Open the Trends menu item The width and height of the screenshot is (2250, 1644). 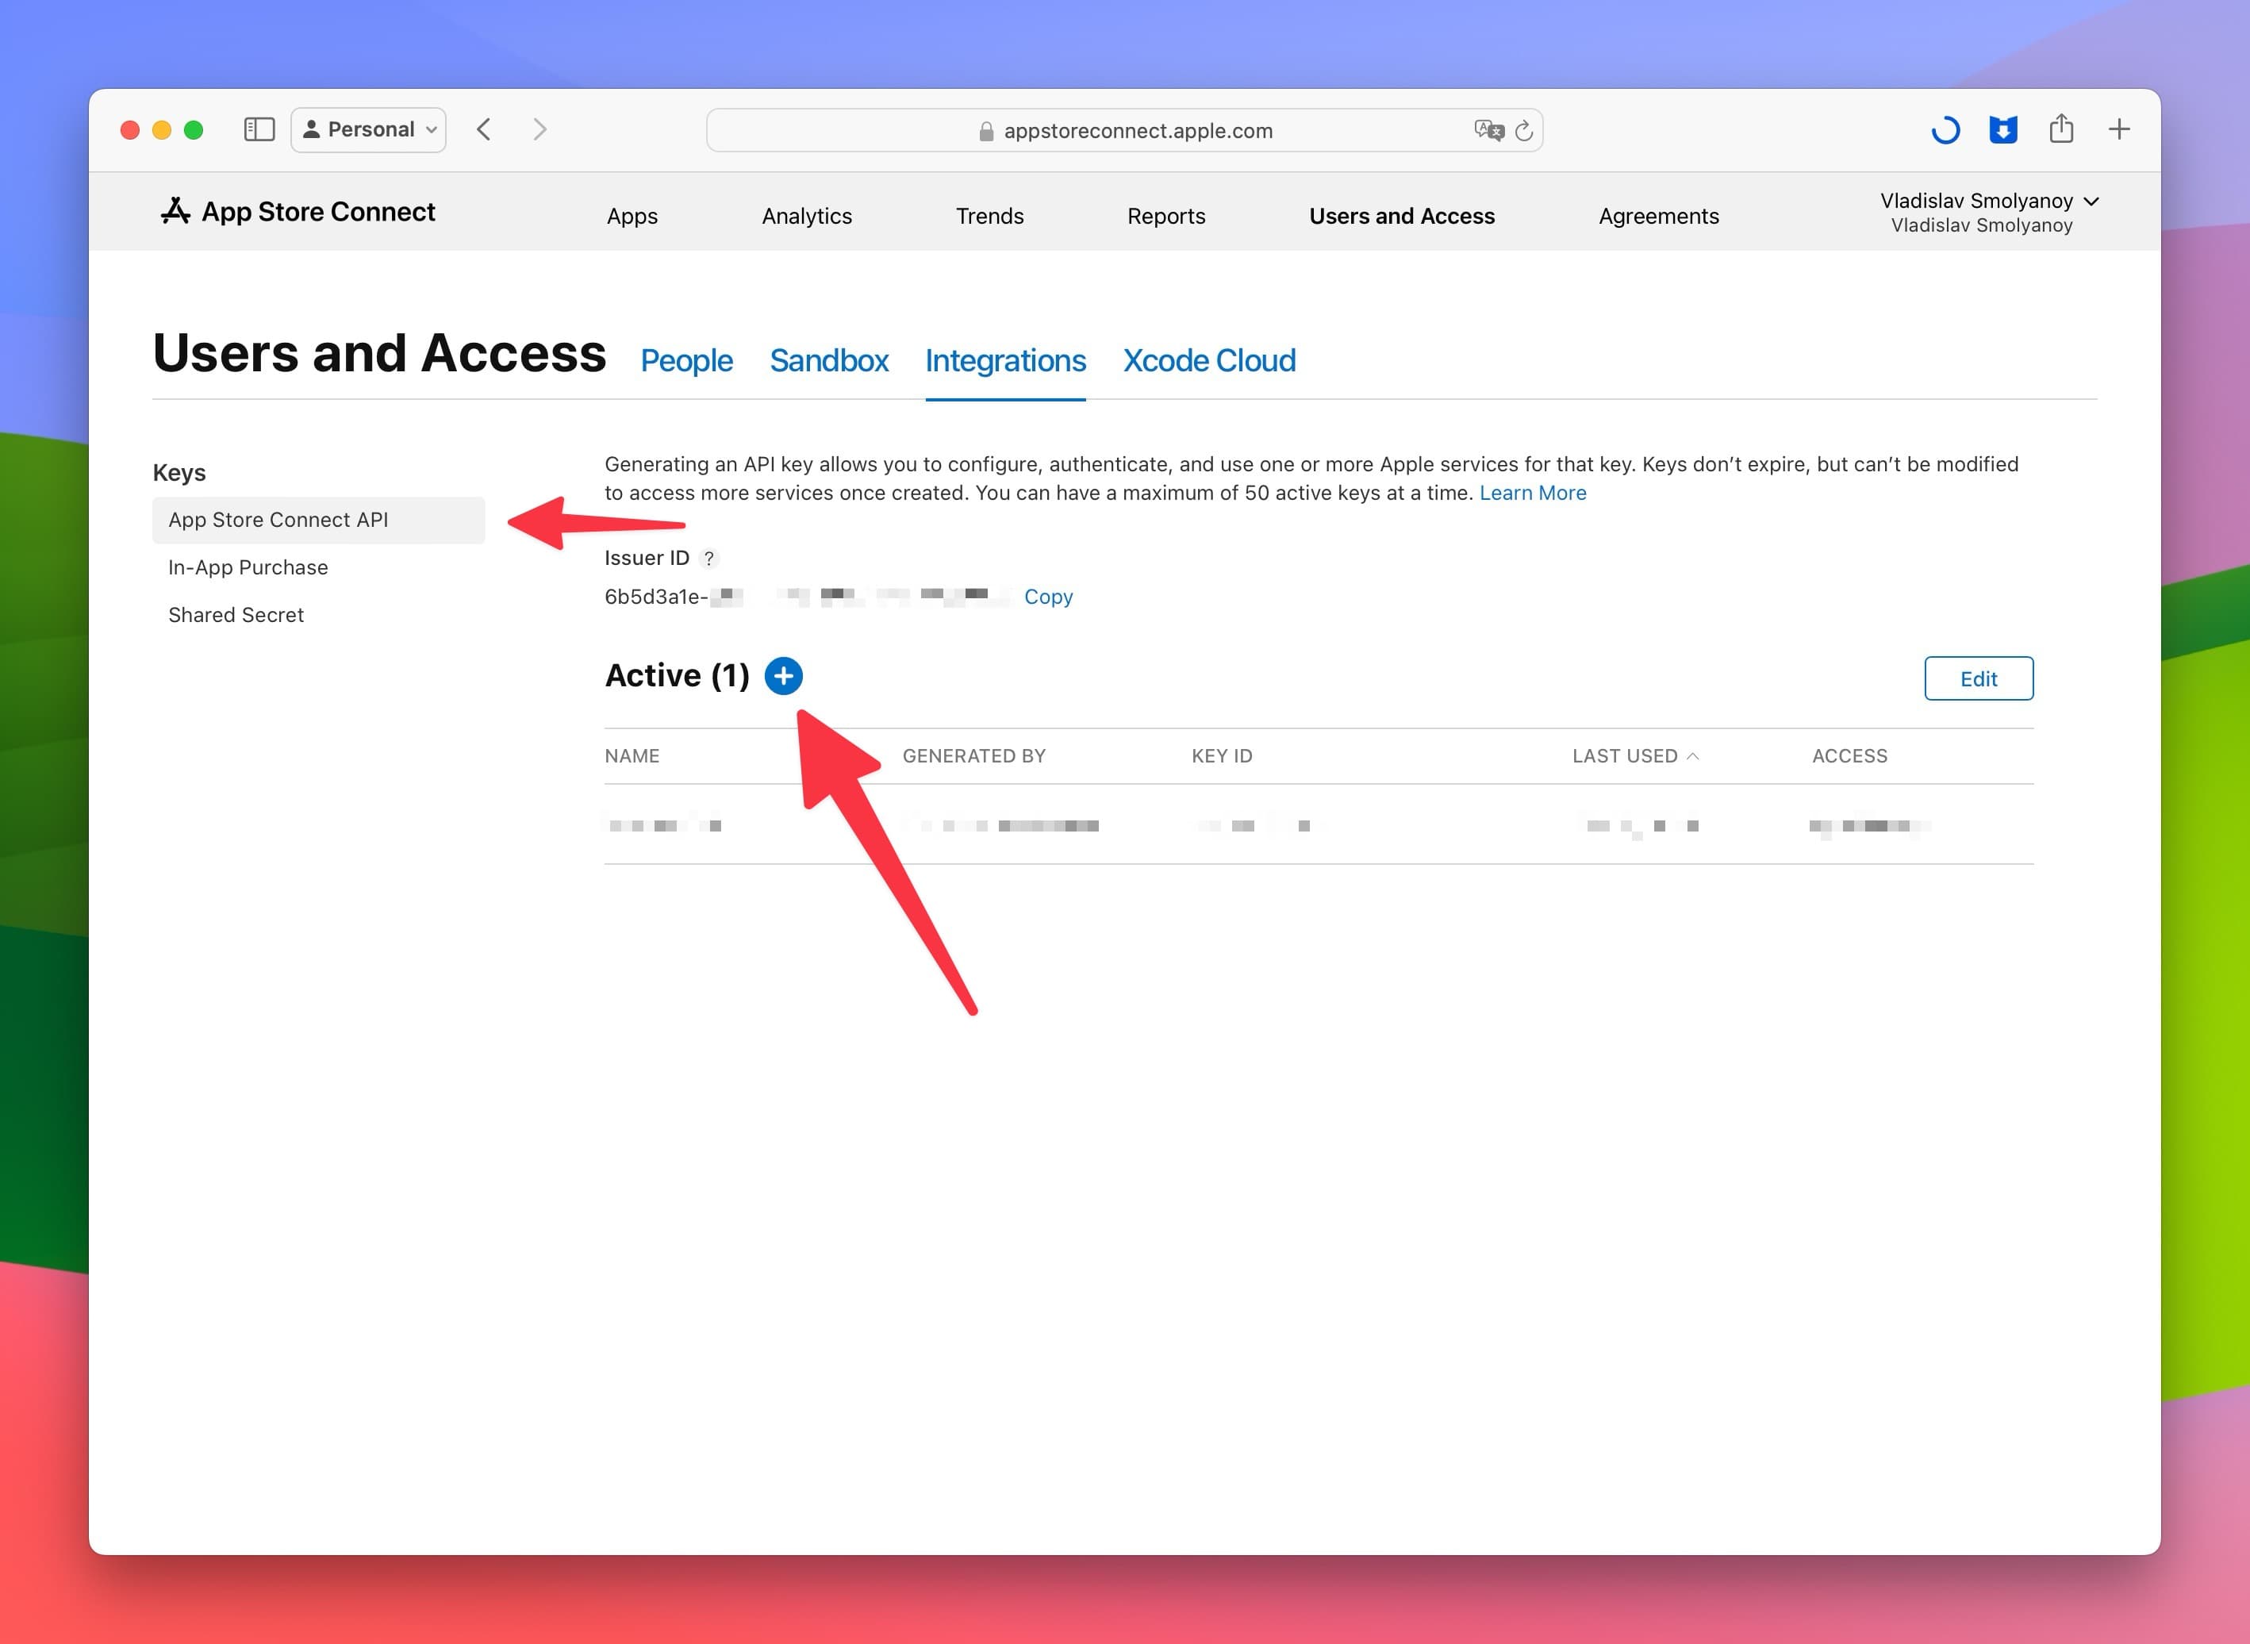[989, 216]
